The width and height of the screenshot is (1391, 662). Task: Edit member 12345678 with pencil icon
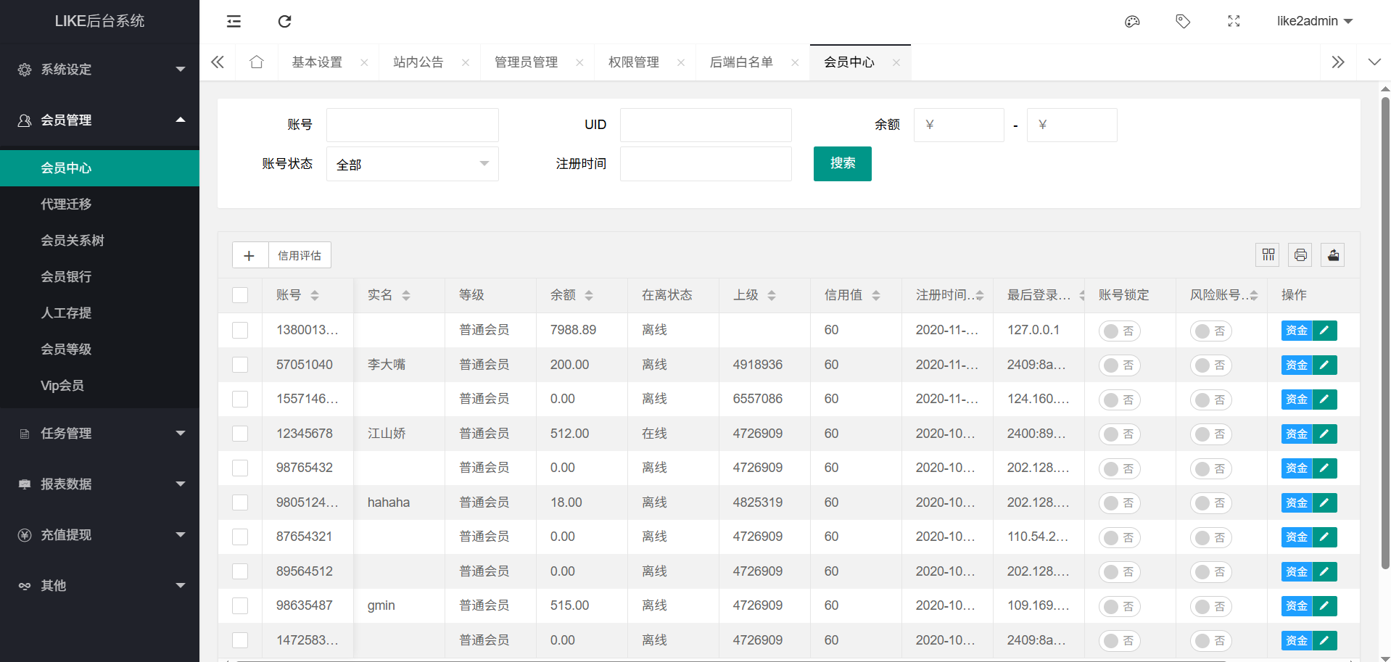point(1324,434)
